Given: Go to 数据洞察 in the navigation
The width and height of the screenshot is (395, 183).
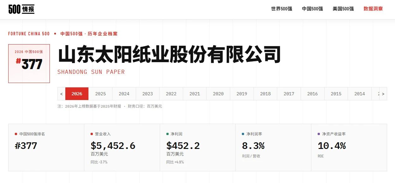Looking at the screenshot, I should pos(373,9).
